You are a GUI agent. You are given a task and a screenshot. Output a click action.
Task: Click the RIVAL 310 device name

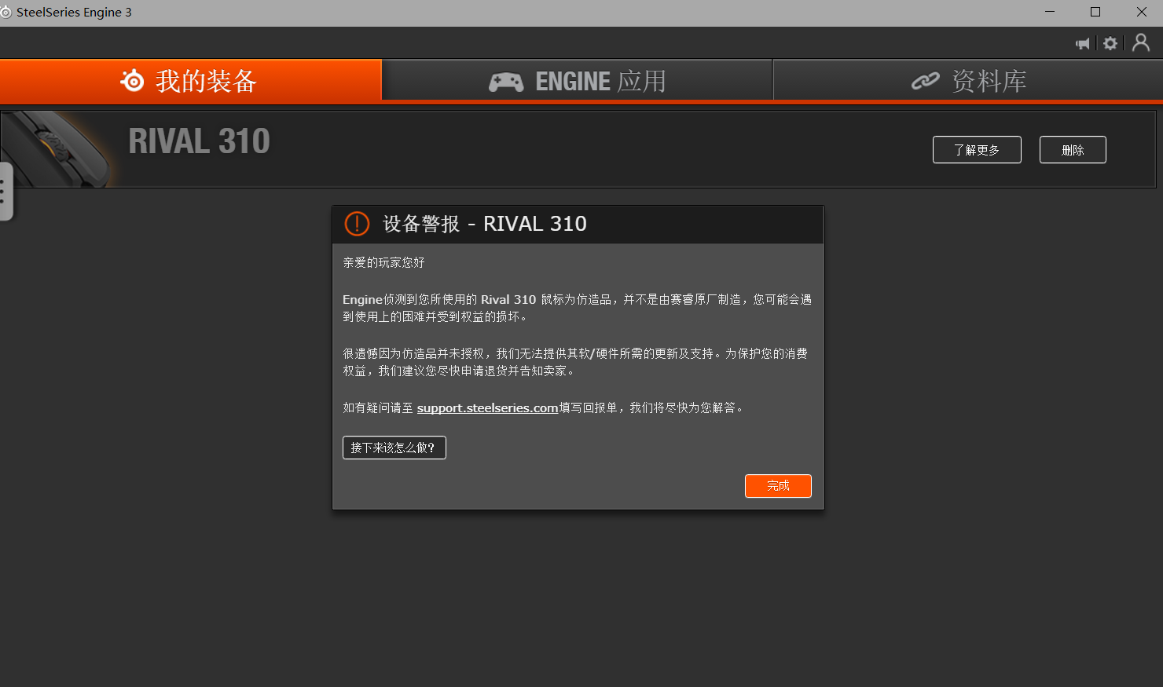(x=200, y=141)
